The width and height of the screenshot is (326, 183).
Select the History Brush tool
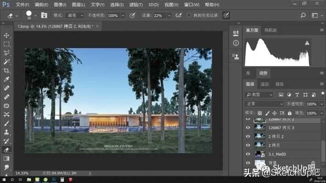coord(6,141)
